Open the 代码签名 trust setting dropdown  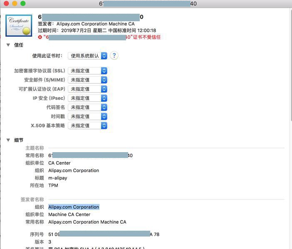[x=87, y=107]
